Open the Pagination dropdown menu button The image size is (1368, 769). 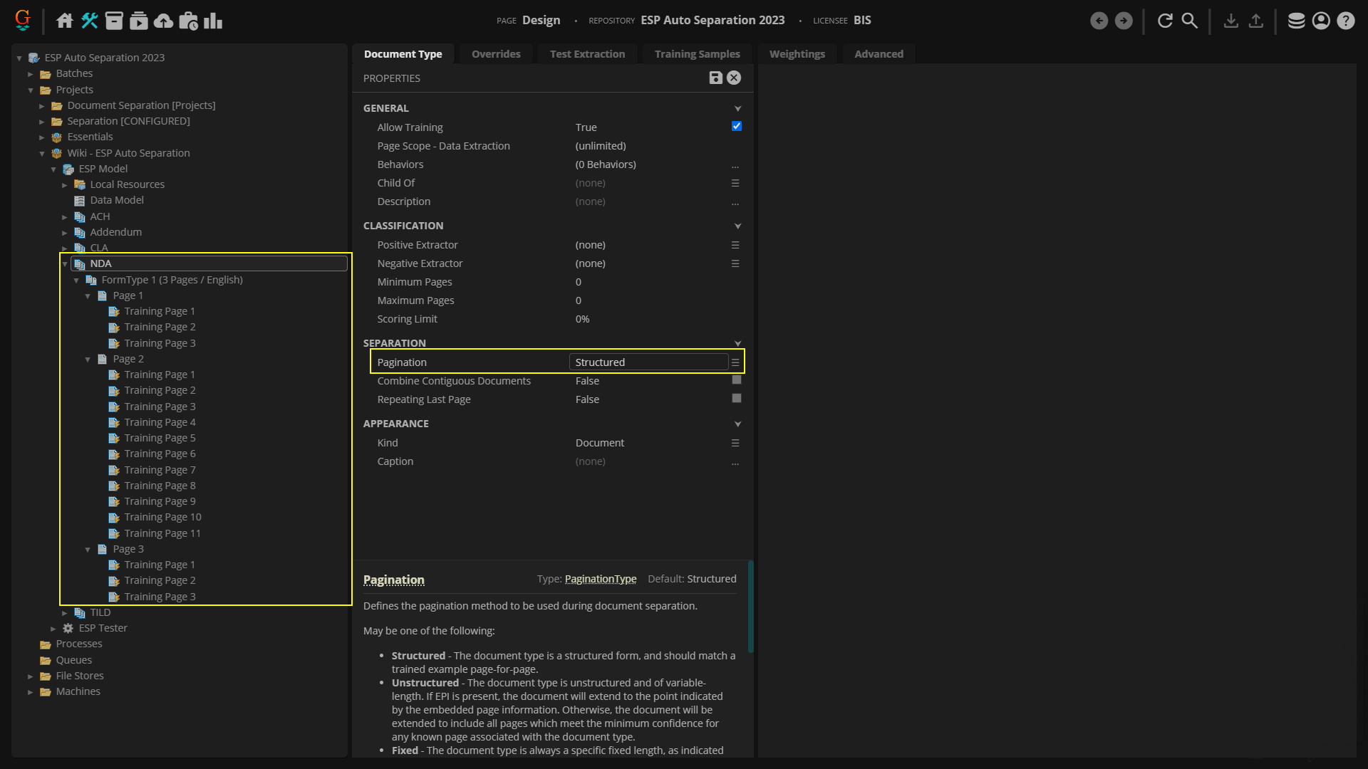(x=735, y=362)
